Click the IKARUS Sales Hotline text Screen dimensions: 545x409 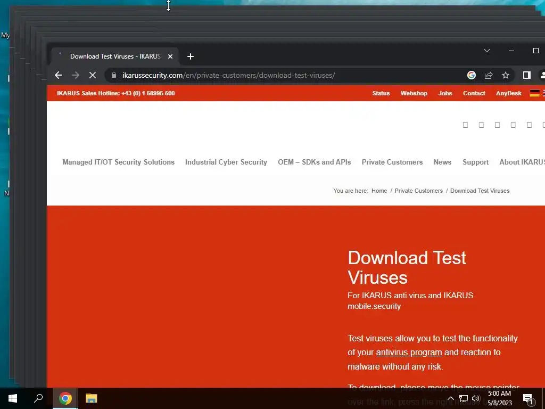115,93
